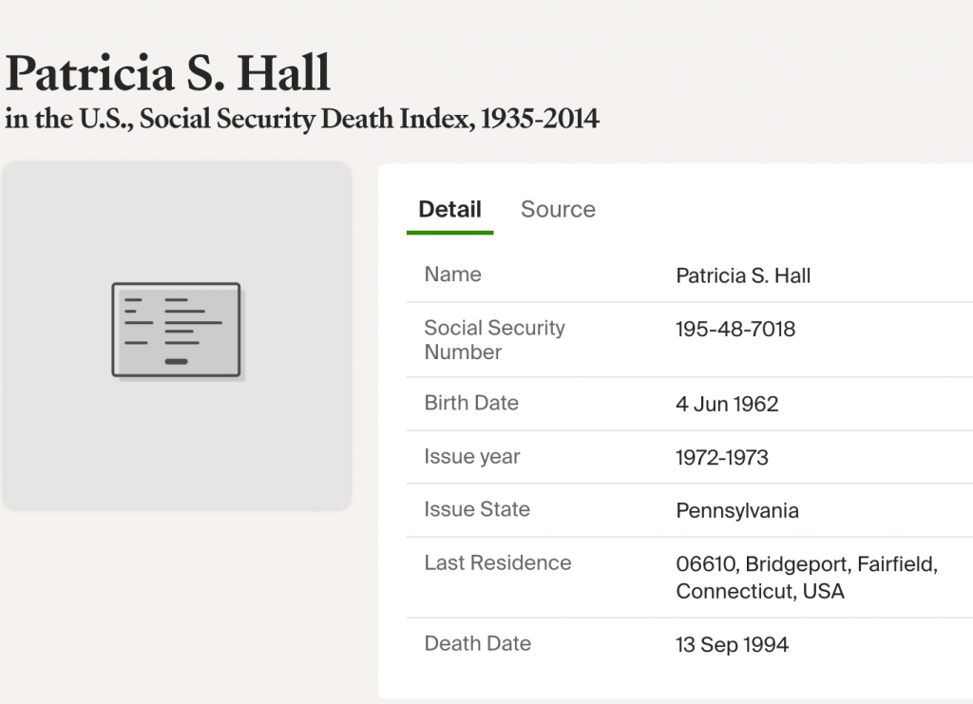Viewport: 973px width, 704px height.
Task: Click the Name value Patricia S. Hall
Action: pos(743,276)
